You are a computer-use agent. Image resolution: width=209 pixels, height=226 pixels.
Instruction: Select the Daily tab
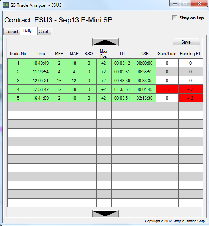[x=29, y=31]
